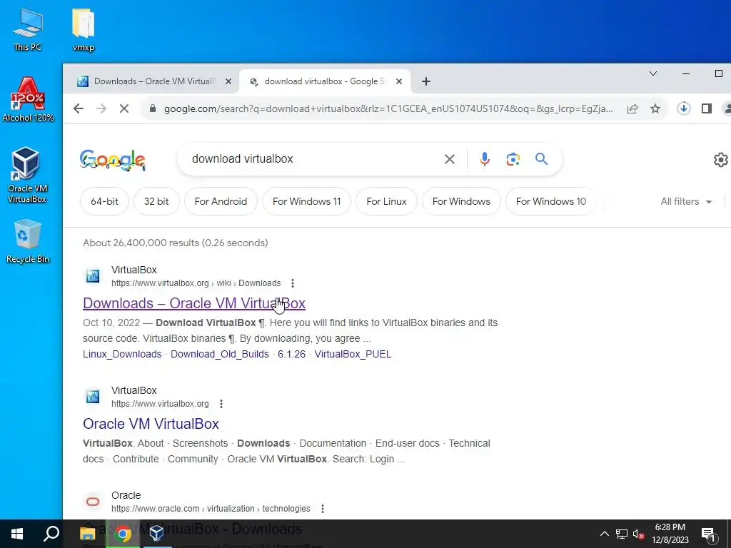Share this page from address bar
The image size is (731, 548).
click(x=632, y=108)
